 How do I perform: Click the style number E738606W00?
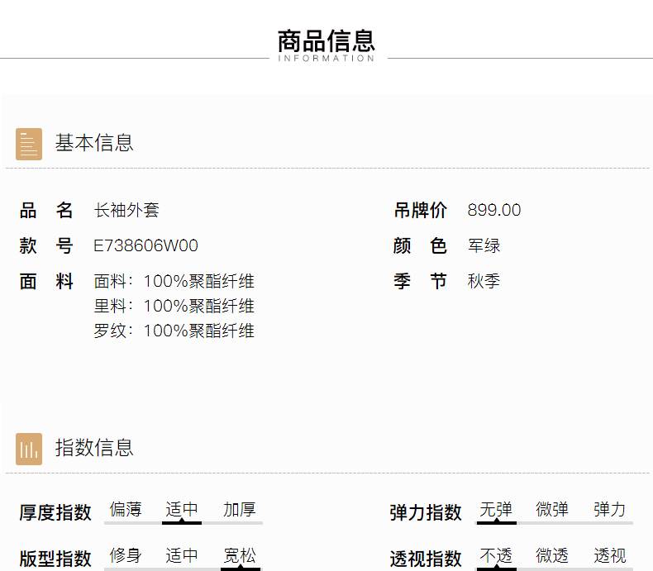tap(145, 246)
